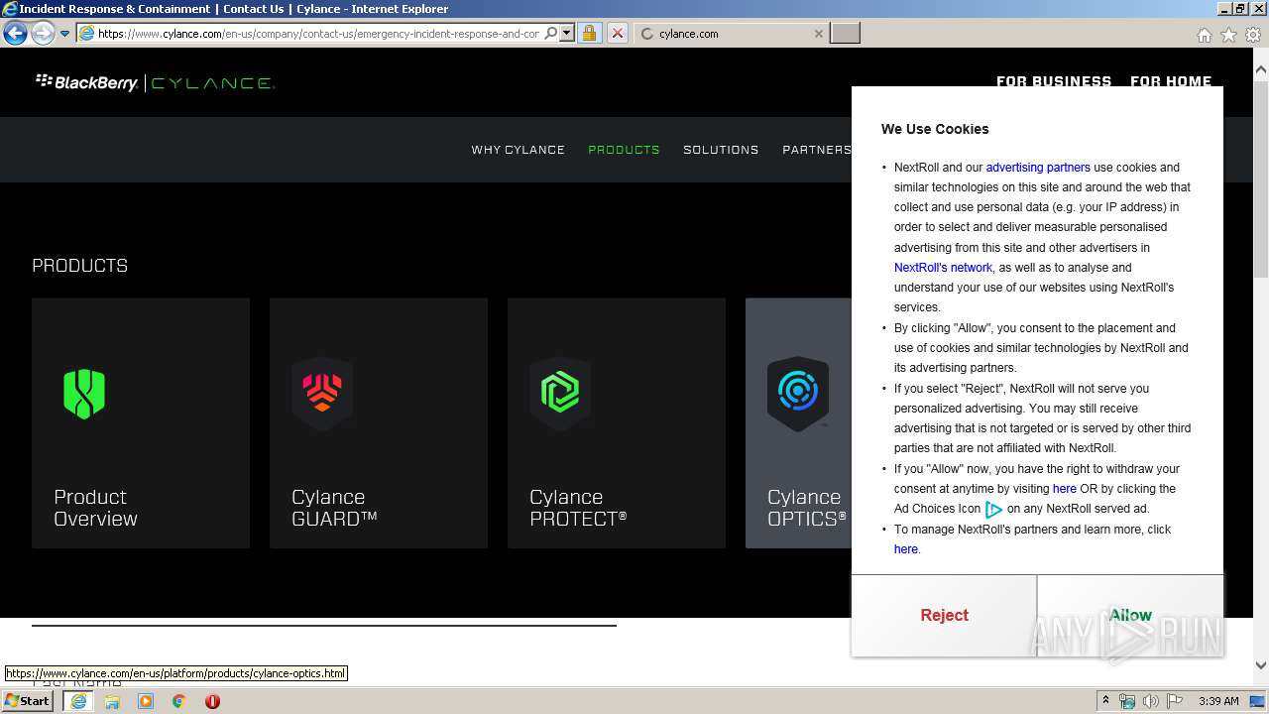Click 'here' link to withdraw consent
This screenshot has width=1269, height=714.
click(x=1064, y=489)
